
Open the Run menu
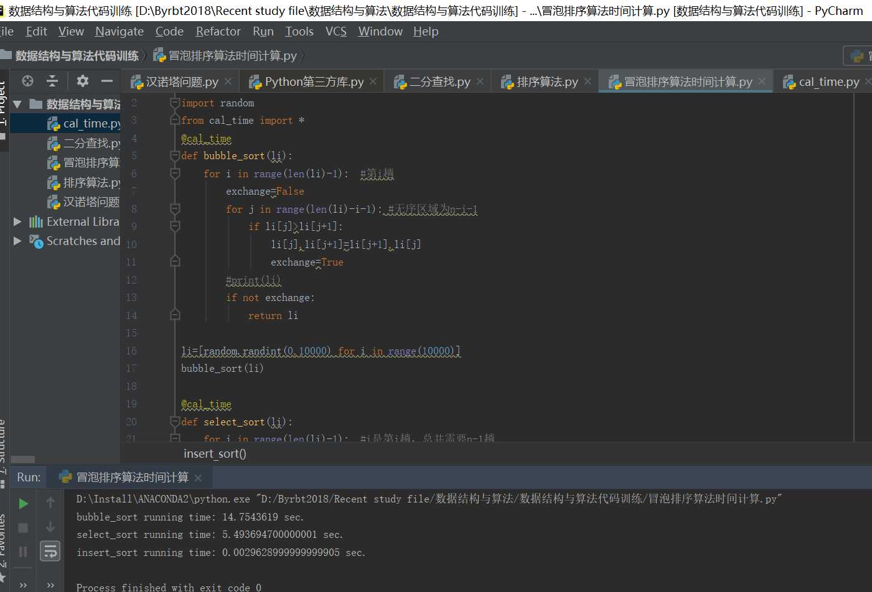pos(263,31)
